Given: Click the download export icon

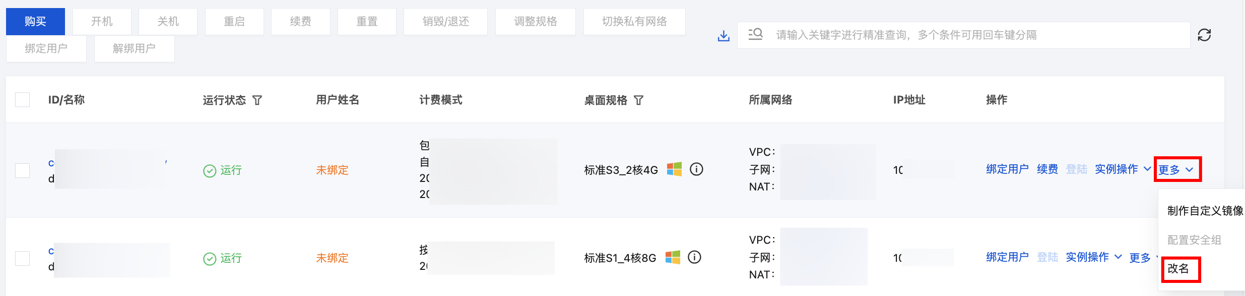Looking at the screenshot, I should tap(724, 36).
